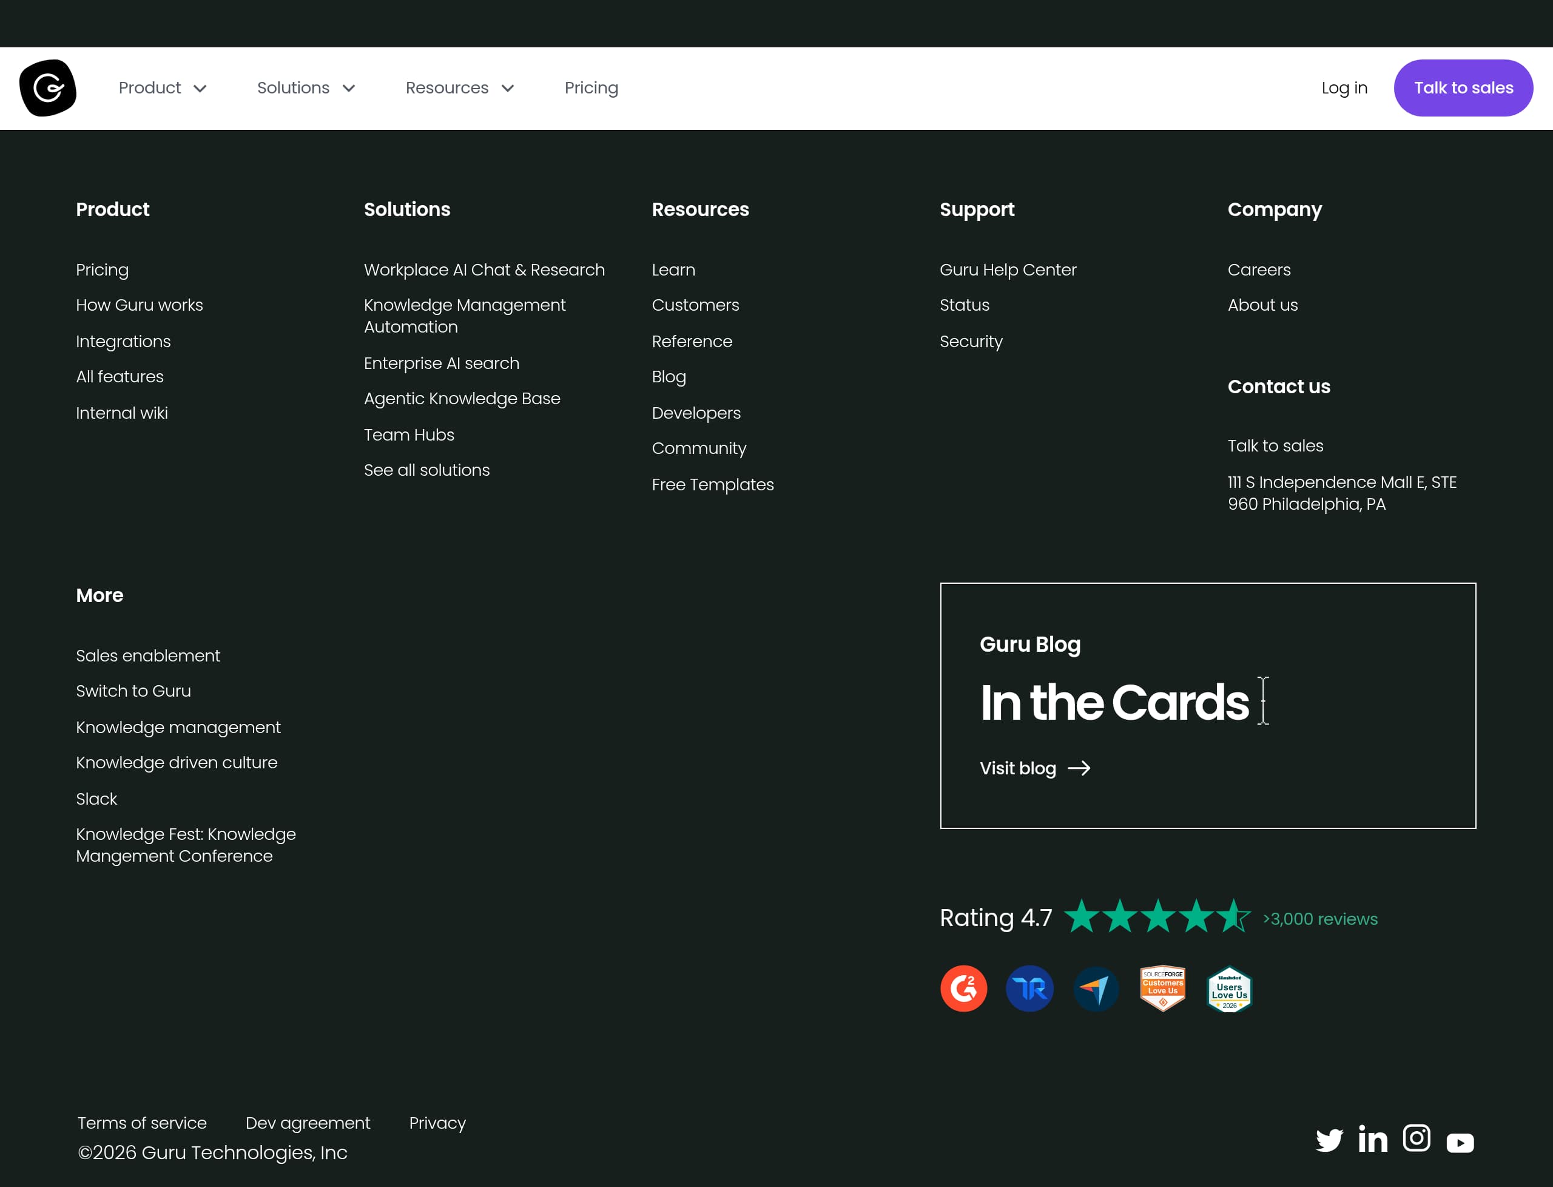Image resolution: width=1553 pixels, height=1187 pixels.
Task: Open the Visit blog link with arrow
Action: 1035,769
